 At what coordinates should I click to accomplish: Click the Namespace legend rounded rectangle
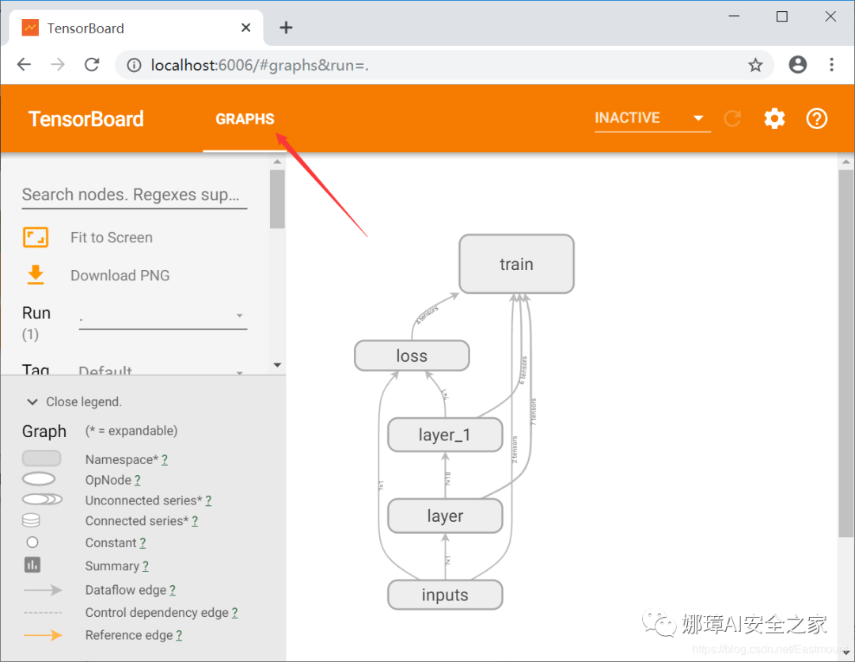(x=41, y=458)
